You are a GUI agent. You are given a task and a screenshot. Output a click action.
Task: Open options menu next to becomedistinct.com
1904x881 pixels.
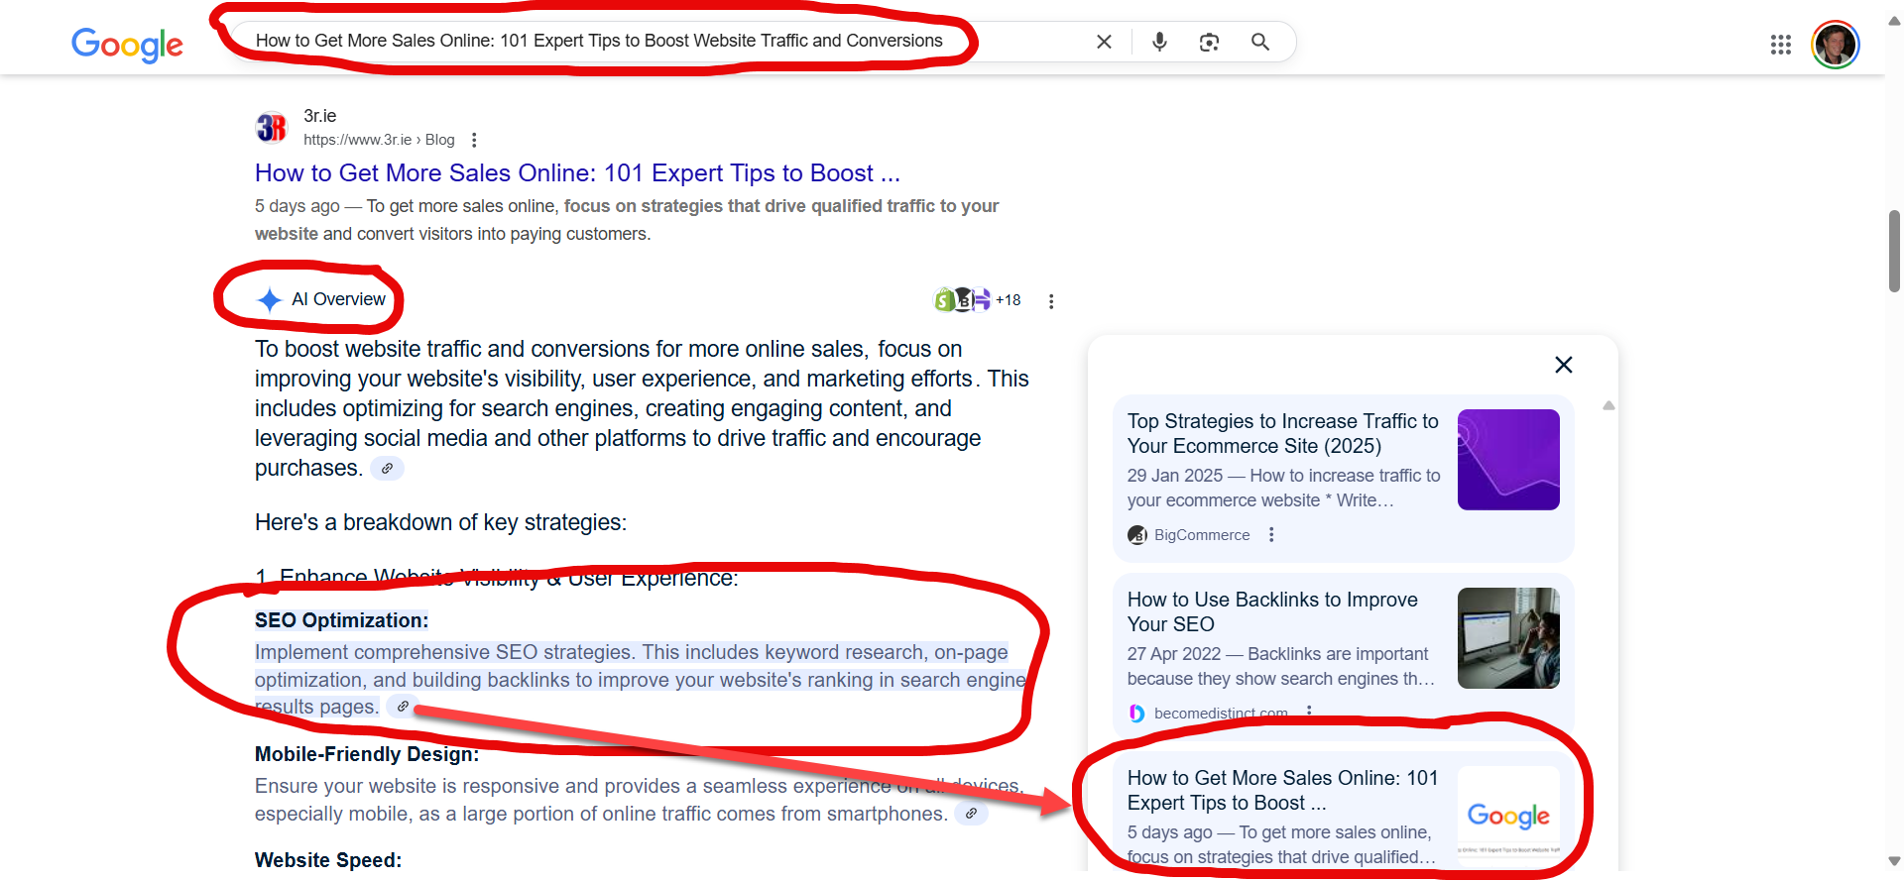point(1309,712)
